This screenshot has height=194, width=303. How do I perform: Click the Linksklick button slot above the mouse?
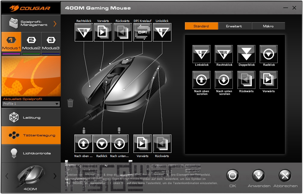click(x=162, y=32)
